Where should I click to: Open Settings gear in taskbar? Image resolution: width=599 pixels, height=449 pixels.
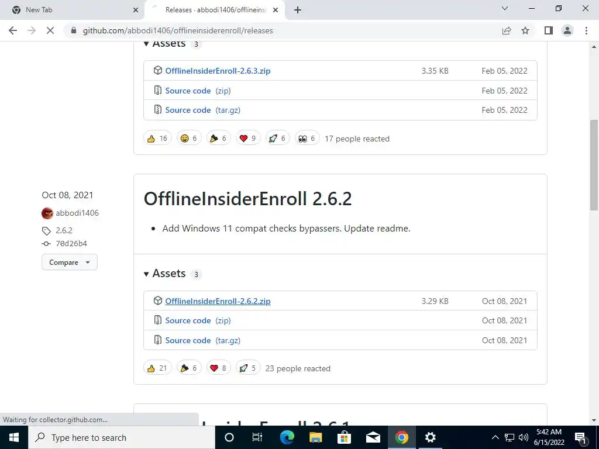click(x=430, y=437)
